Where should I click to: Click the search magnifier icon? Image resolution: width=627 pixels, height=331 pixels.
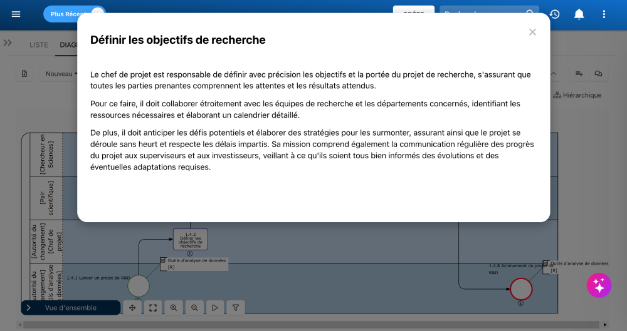coord(530,13)
